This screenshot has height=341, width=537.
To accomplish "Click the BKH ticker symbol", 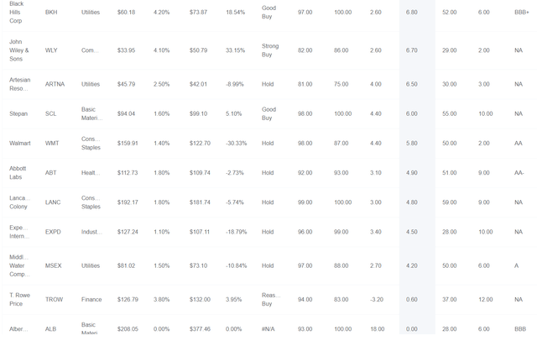I will [x=51, y=13].
